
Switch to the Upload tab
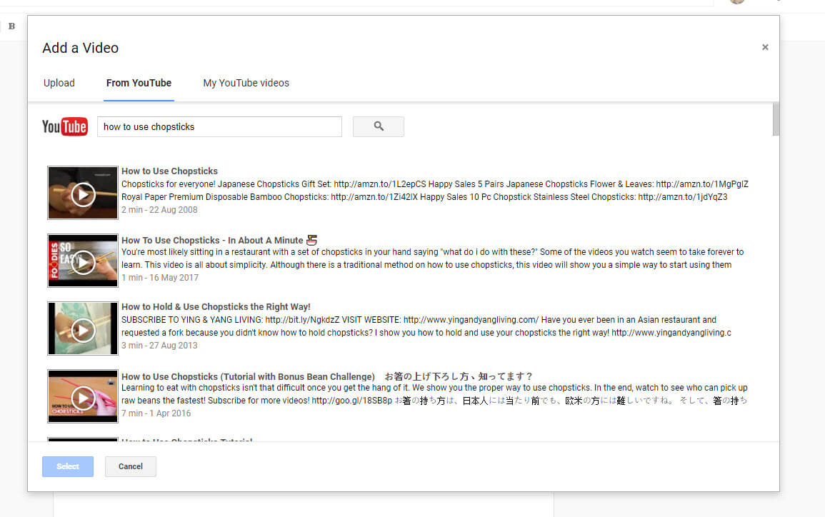pos(59,83)
